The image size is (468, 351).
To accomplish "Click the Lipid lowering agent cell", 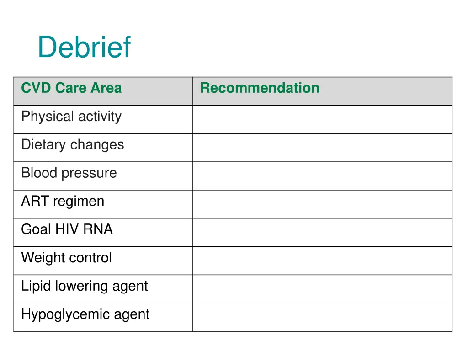I will (103, 289).
